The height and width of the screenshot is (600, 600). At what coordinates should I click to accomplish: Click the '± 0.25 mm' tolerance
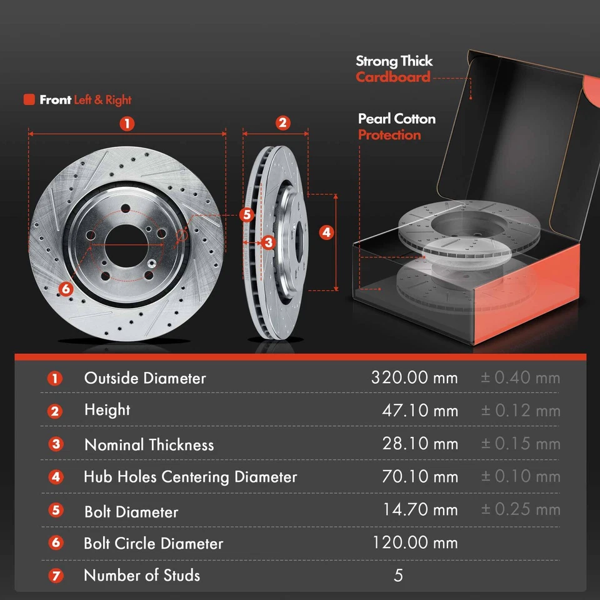coord(521,509)
